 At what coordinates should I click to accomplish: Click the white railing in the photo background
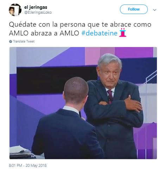click(151, 77)
